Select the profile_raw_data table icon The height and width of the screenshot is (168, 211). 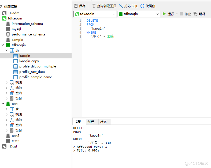click(x=16, y=72)
